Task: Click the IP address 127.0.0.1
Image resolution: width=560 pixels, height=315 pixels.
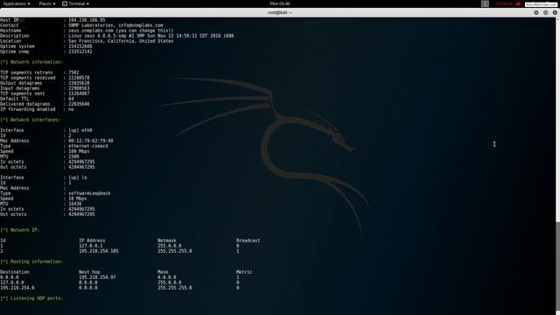Action: tap(91, 246)
